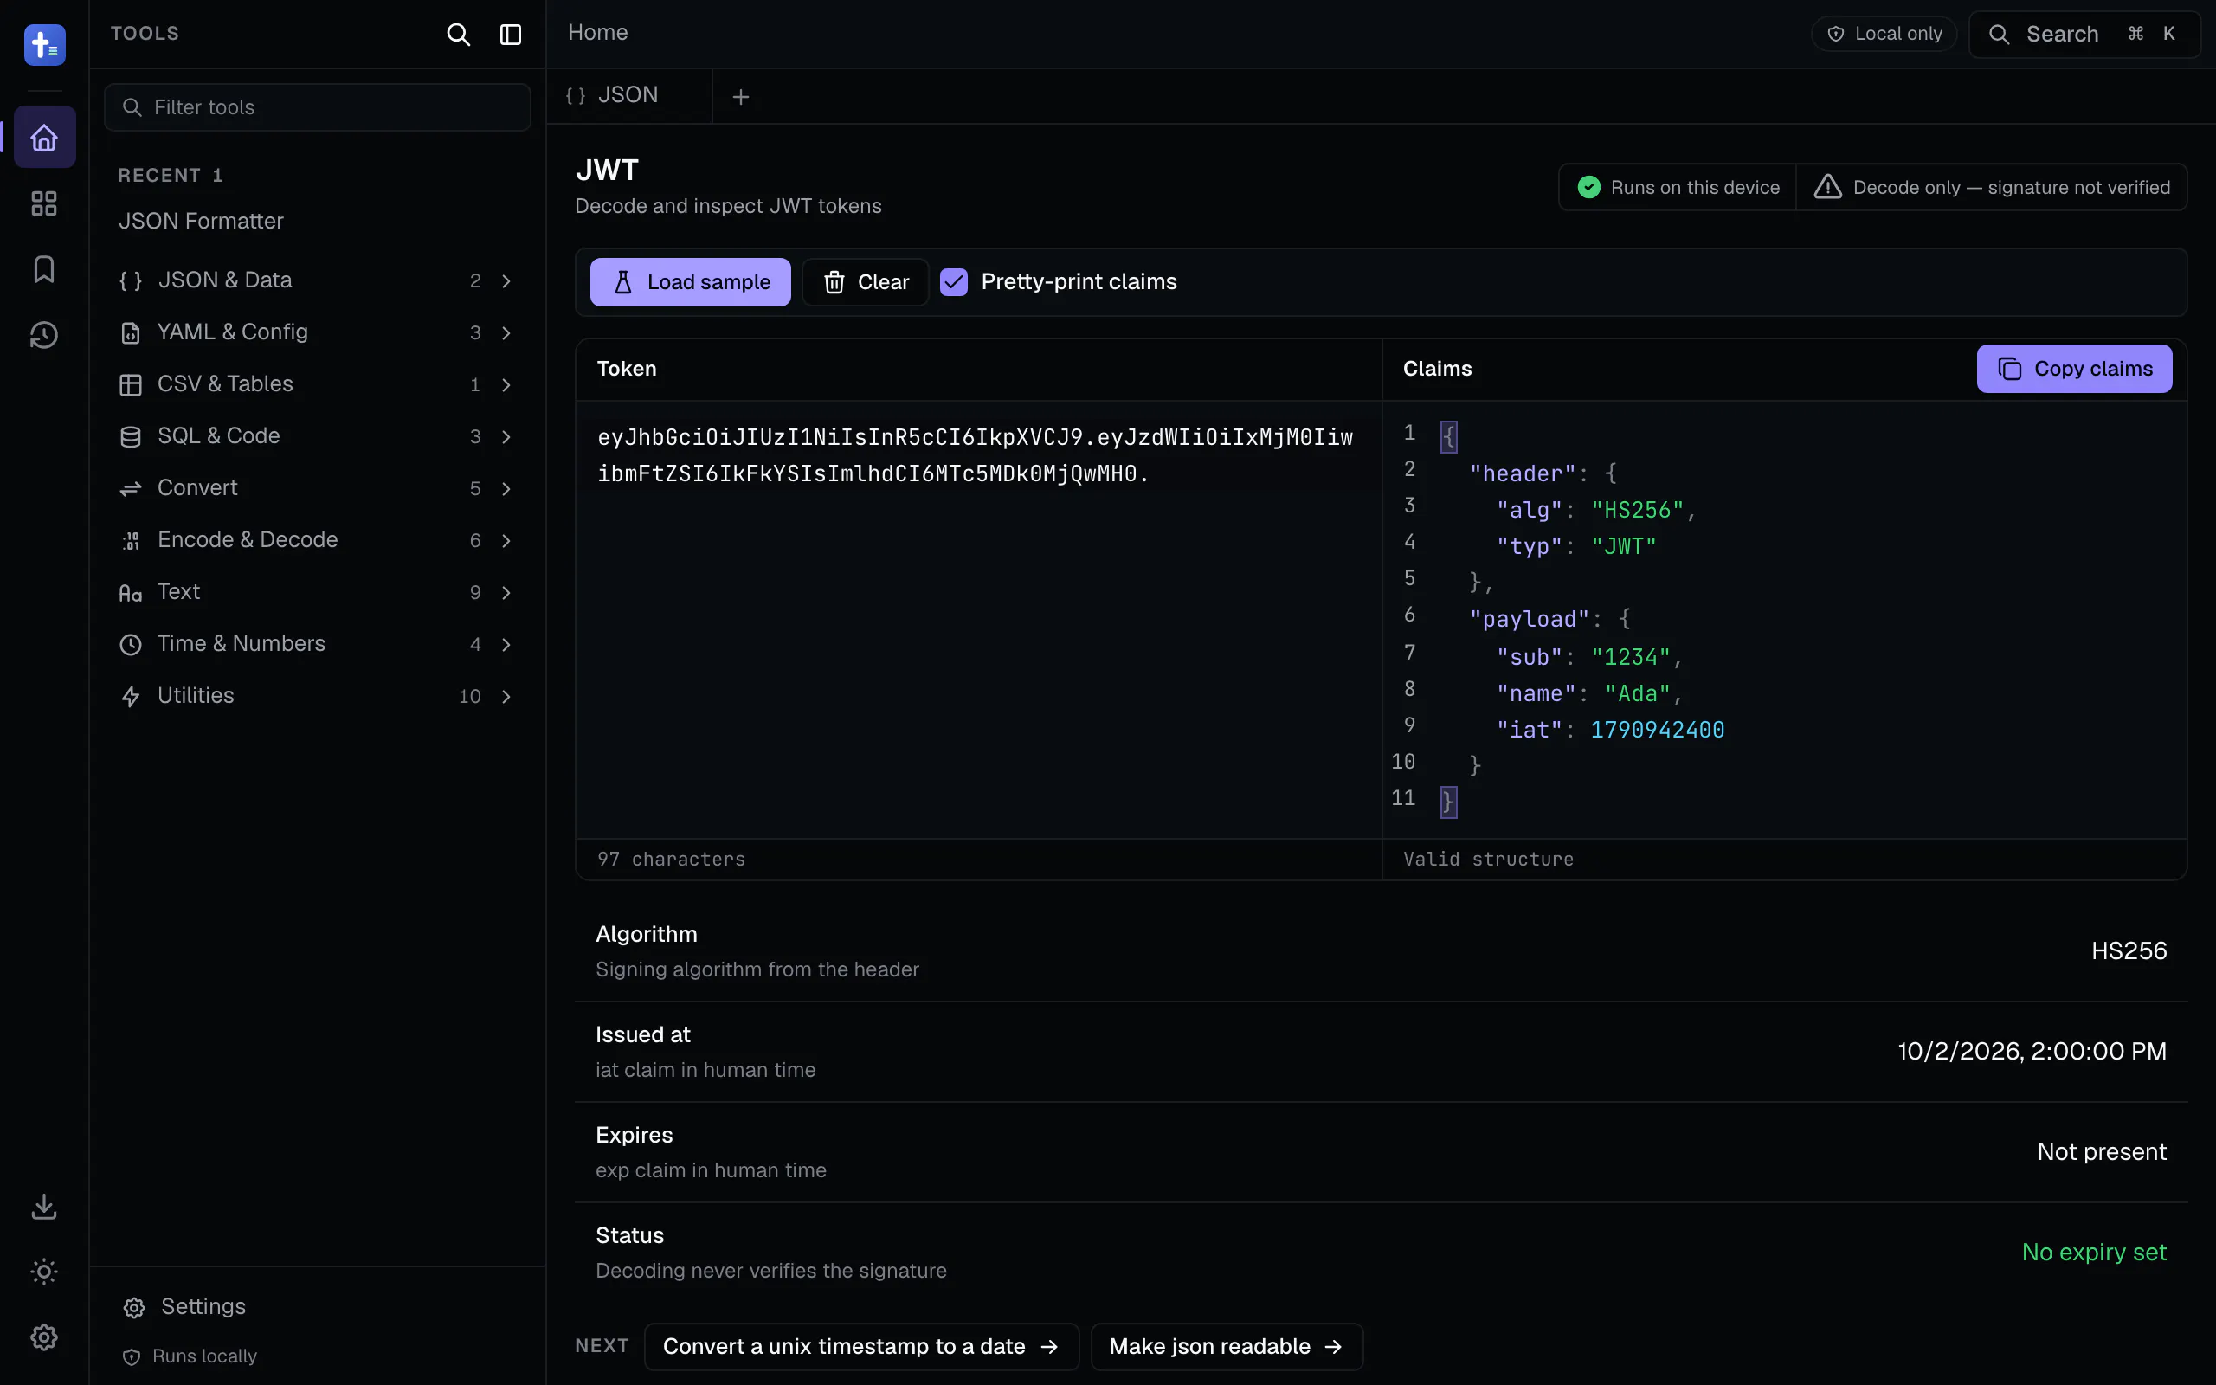Screen dimensions: 2216x1385
Task: Click the Local only shield badge
Action: click(1884, 34)
